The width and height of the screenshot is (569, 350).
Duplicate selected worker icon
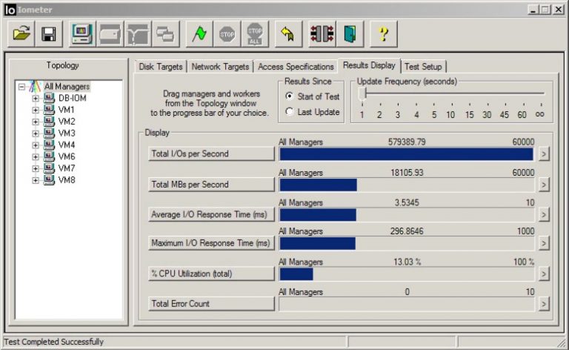point(165,34)
